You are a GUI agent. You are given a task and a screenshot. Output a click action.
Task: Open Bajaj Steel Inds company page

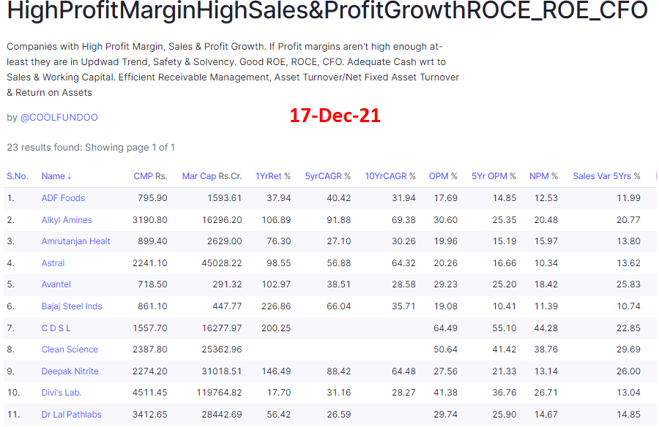point(72,306)
